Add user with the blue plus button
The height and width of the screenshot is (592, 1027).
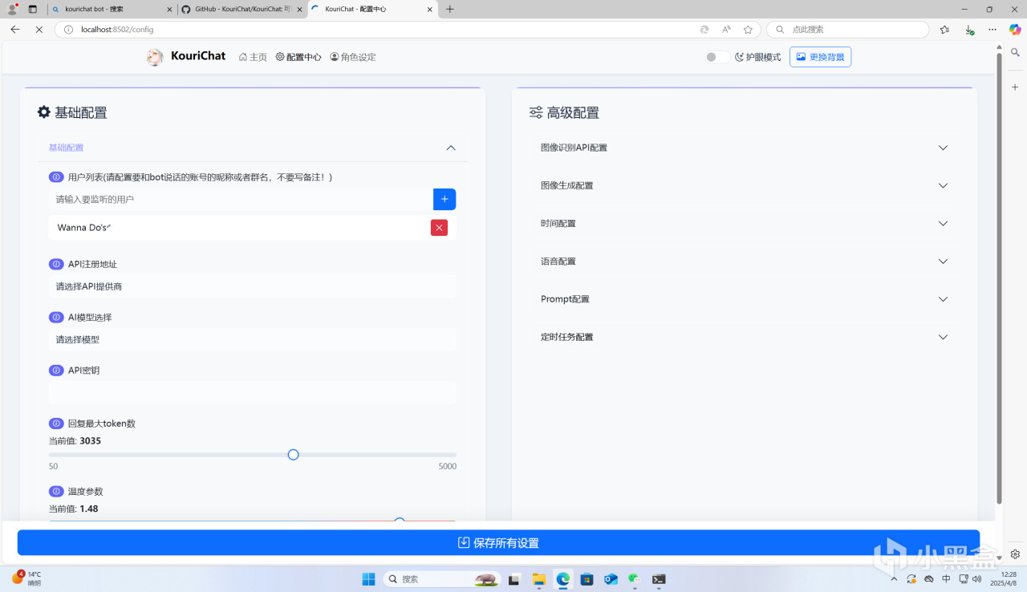point(444,199)
